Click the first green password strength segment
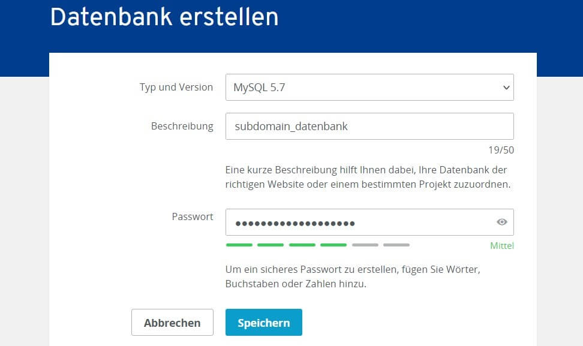Viewport: 583px width, 346px height. tap(239, 245)
